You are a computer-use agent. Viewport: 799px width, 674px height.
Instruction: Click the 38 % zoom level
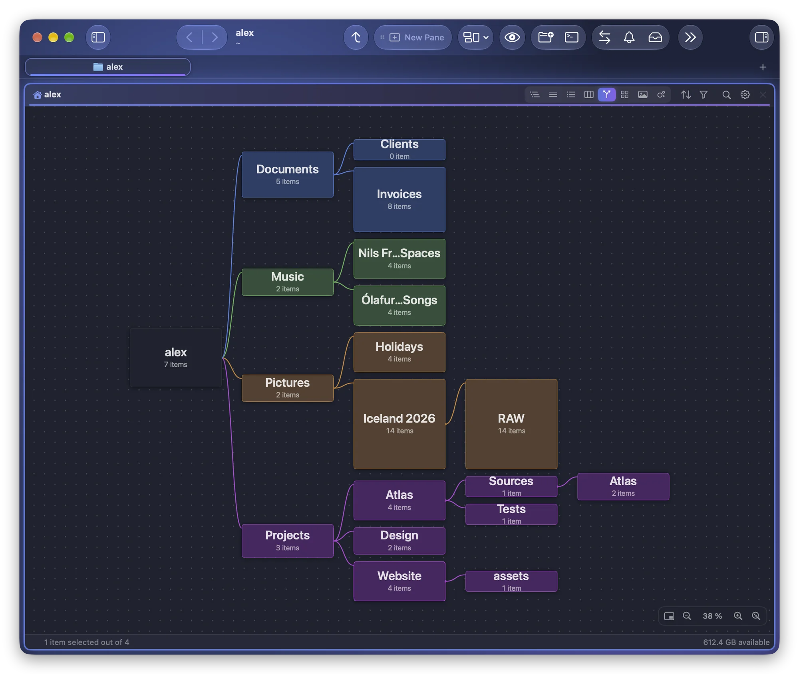click(712, 616)
